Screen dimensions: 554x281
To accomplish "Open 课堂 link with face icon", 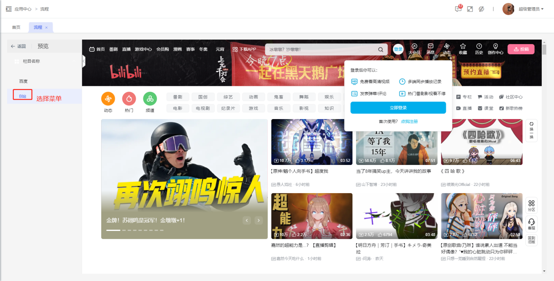I will click(485, 108).
